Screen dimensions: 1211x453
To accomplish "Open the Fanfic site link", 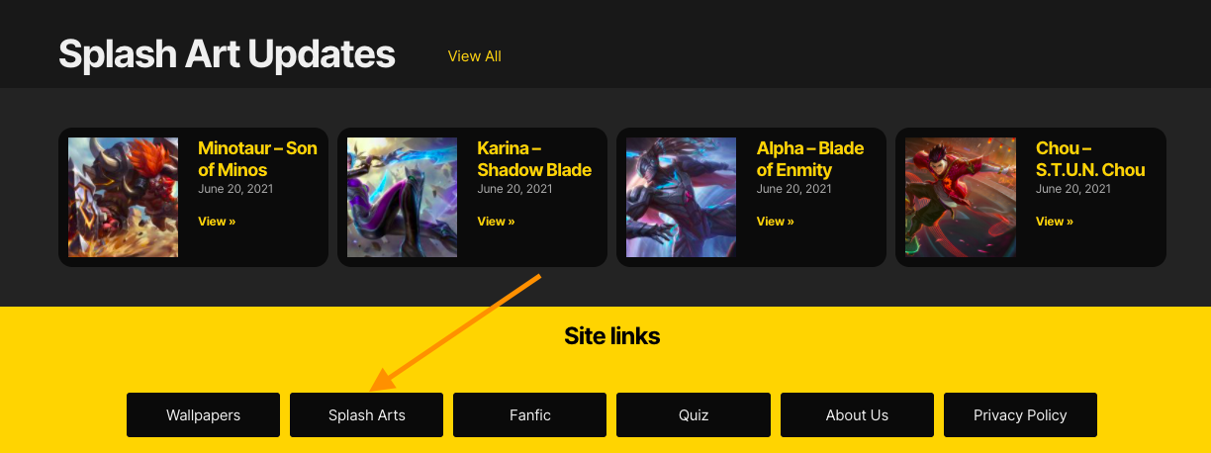I will [530, 414].
